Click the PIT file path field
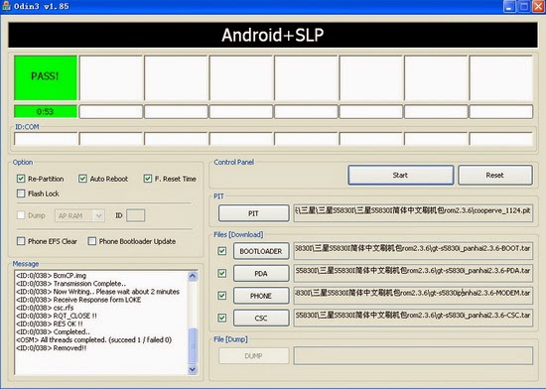This screenshot has width=546, height=389. pos(413,213)
